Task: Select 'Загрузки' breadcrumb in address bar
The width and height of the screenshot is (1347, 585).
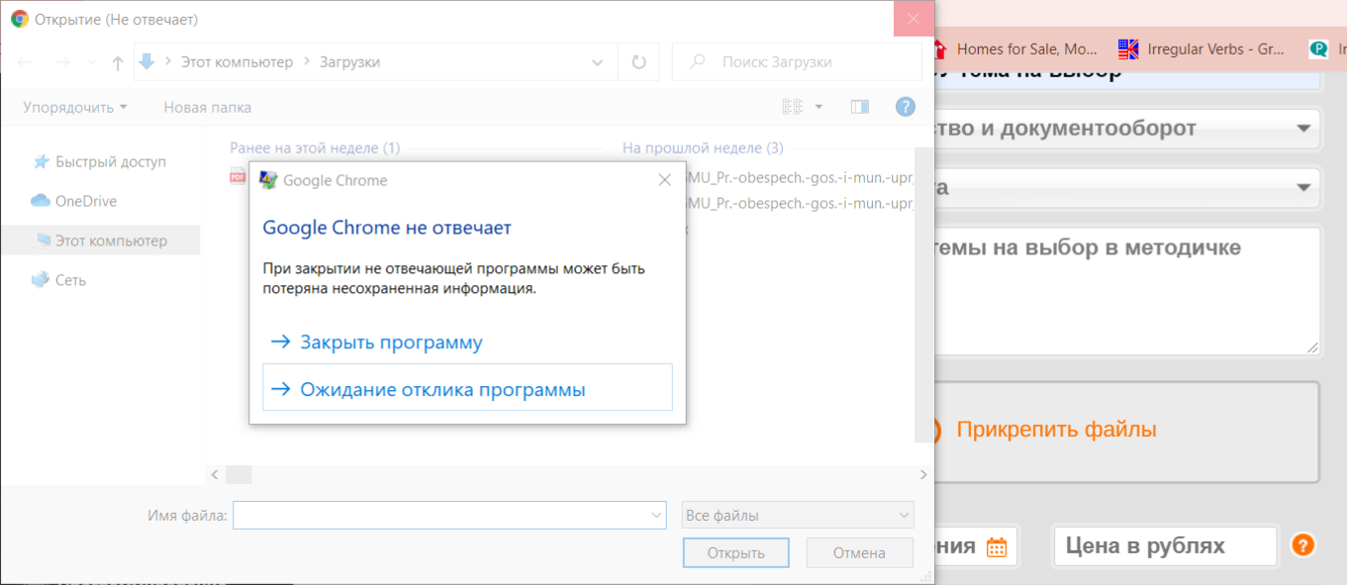Action: click(349, 62)
